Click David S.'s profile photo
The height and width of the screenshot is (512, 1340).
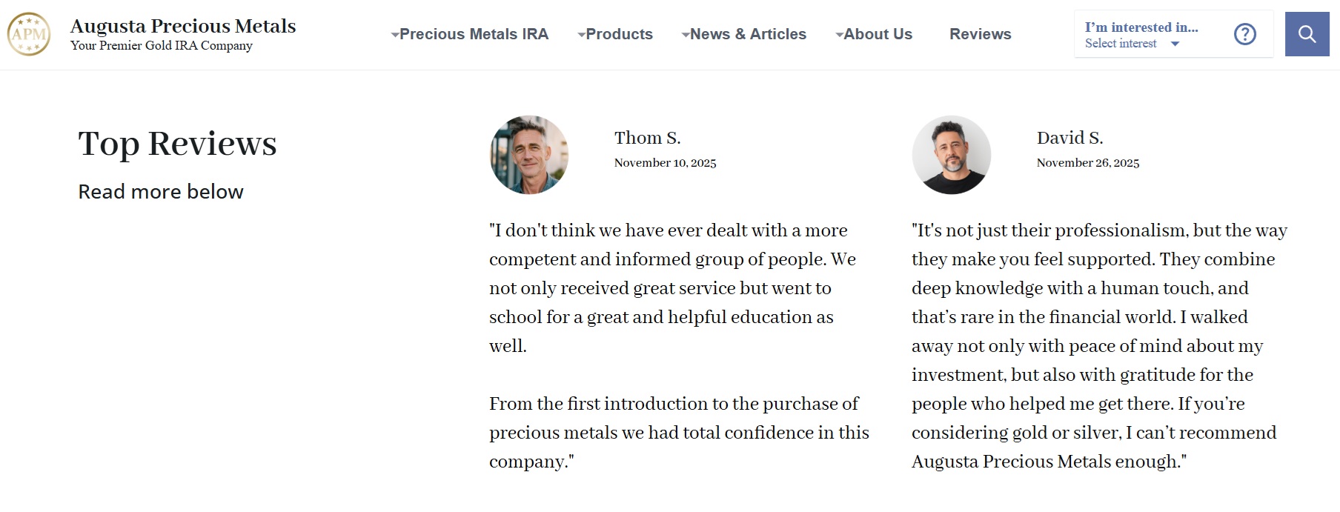951,155
